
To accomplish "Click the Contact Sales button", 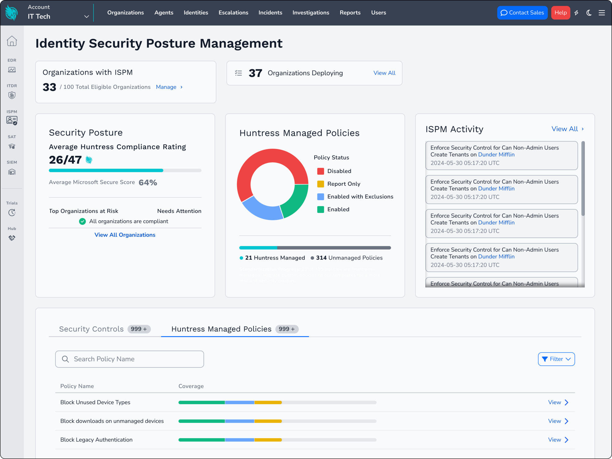I will tap(522, 13).
